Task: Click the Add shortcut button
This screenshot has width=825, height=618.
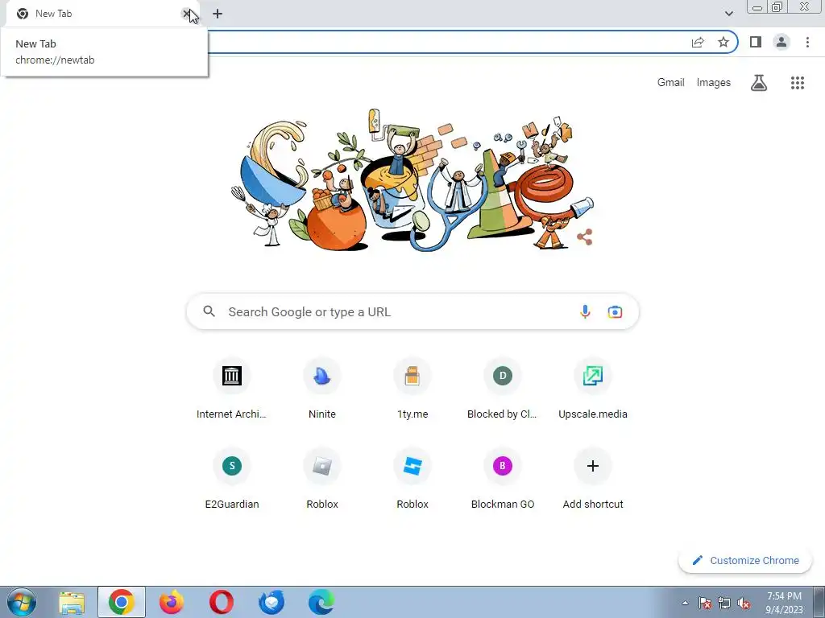Action: [x=593, y=480]
